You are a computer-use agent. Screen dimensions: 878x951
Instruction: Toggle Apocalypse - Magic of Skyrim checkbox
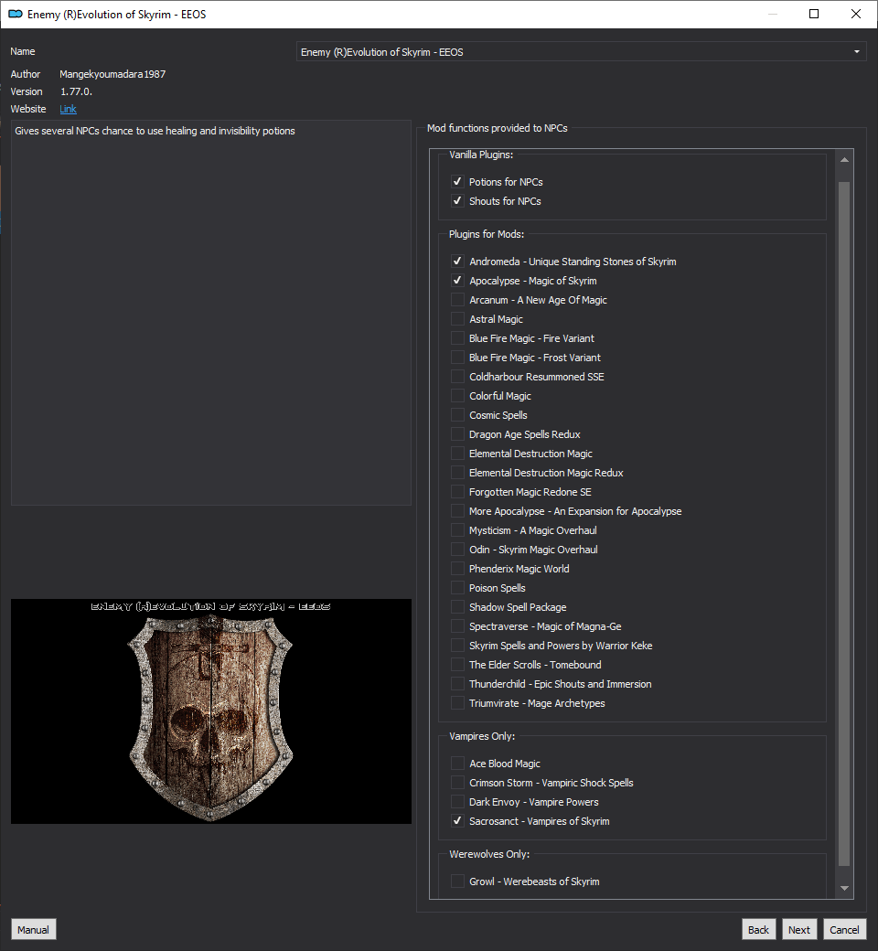pos(457,281)
